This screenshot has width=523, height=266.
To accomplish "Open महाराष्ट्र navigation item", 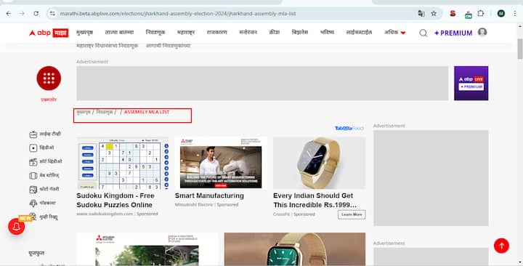I will [x=186, y=33].
